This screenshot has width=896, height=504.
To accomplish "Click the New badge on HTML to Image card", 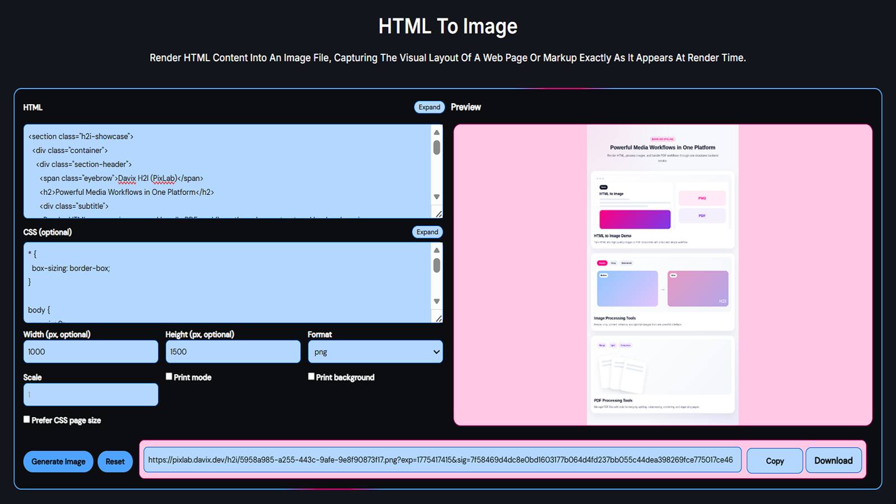I will coord(603,187).
